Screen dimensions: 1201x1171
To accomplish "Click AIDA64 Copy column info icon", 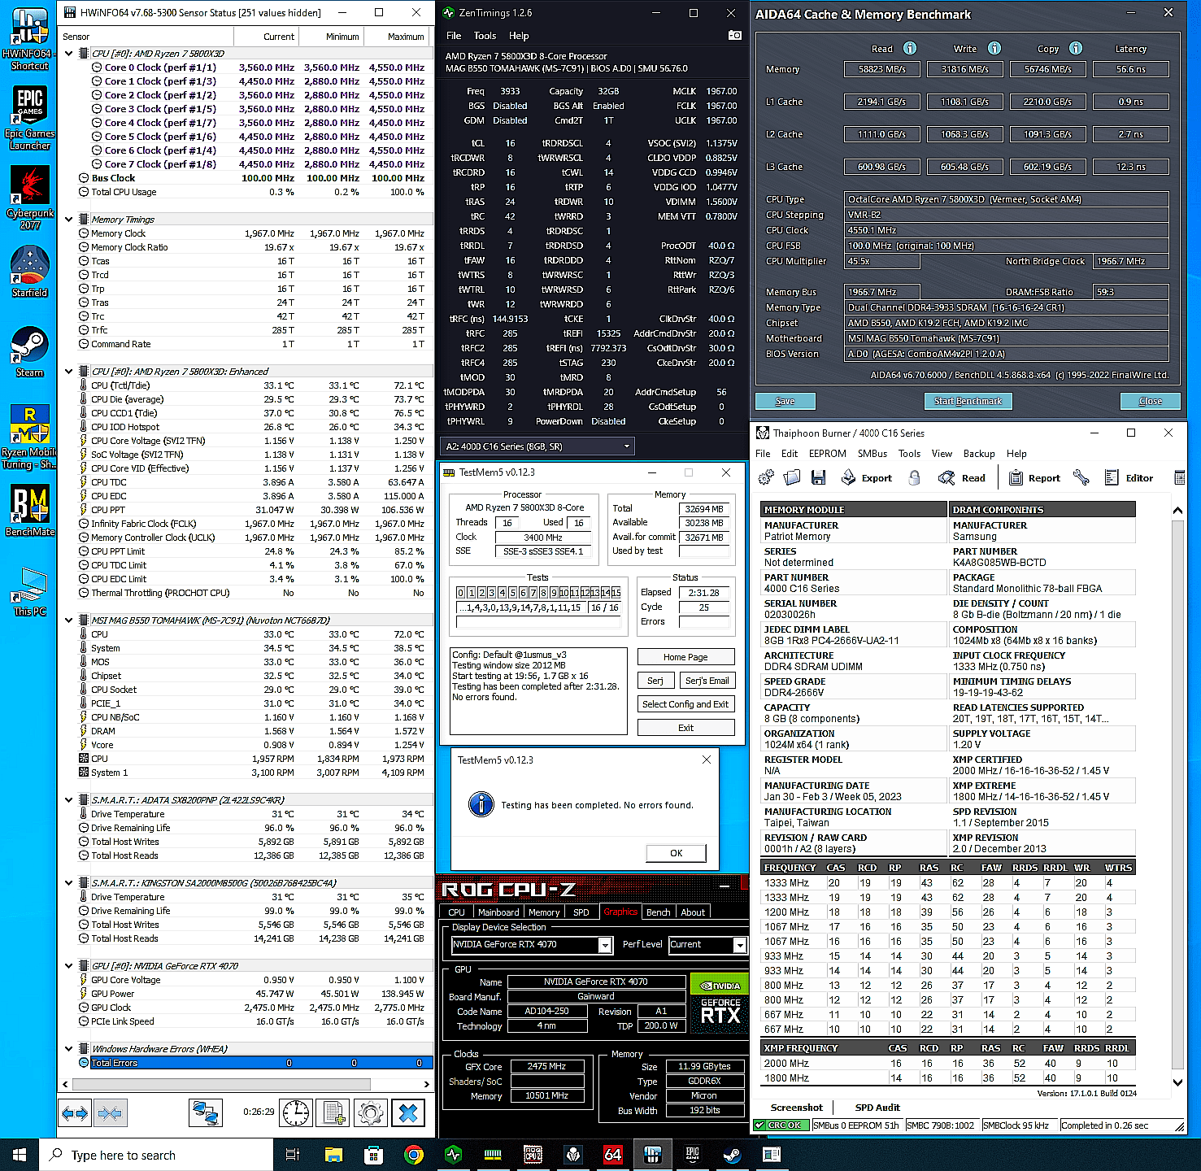I will (x=1075, y=48).
